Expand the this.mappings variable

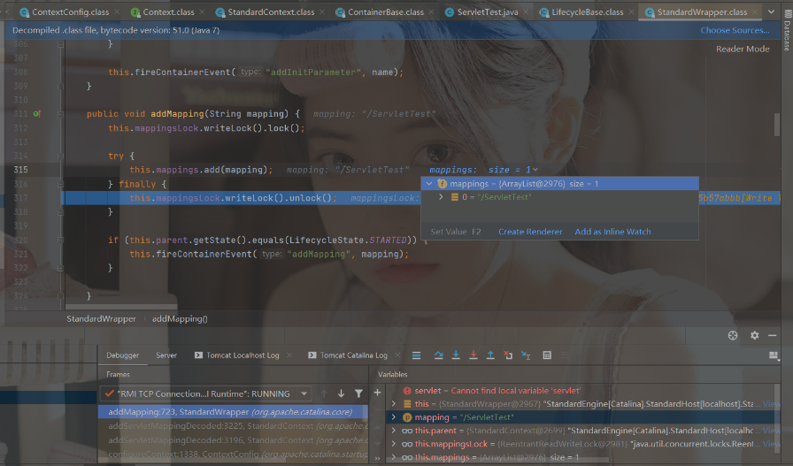pos(394,457)
